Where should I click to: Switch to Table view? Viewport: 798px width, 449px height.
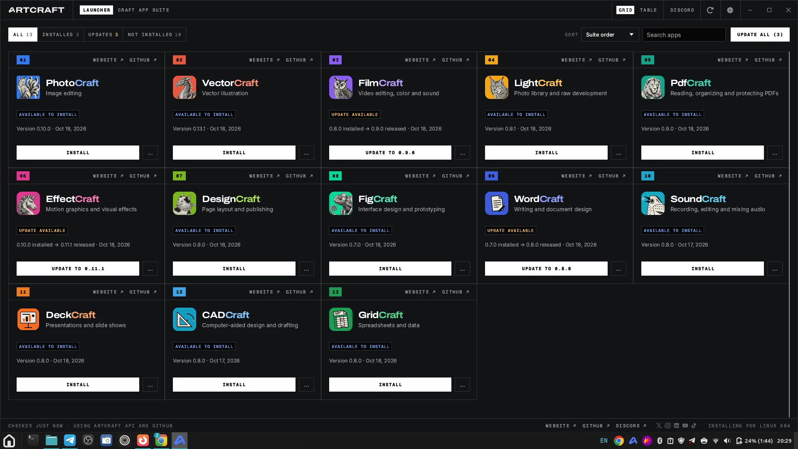[648, 10]
